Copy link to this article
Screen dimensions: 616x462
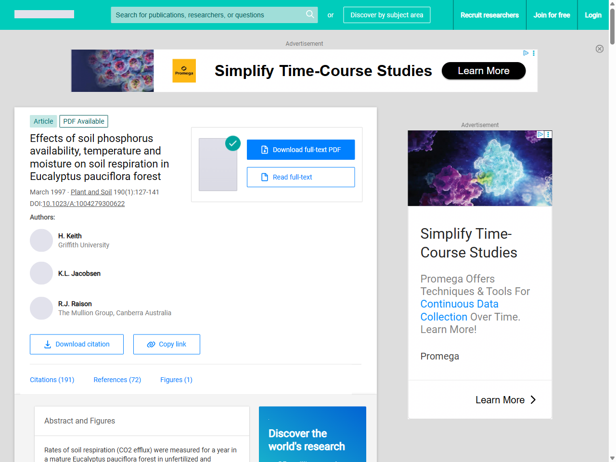point(167,344)
